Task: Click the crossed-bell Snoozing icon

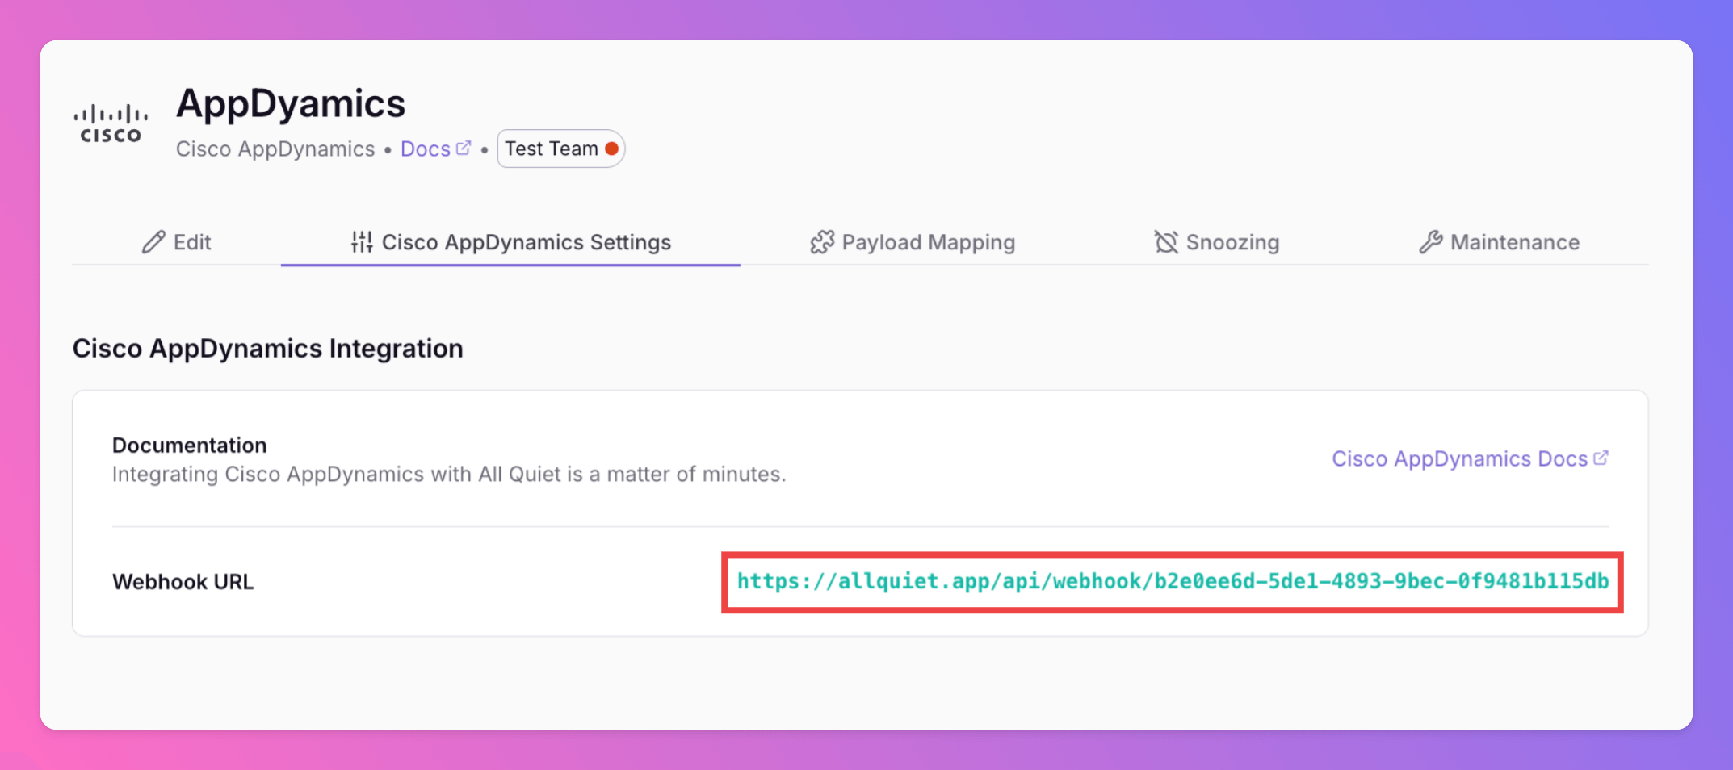Action: (1166, 242)
